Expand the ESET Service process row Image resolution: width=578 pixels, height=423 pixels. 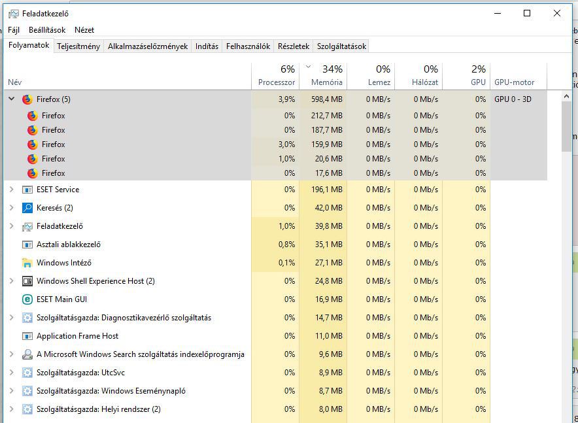(11, 190)
